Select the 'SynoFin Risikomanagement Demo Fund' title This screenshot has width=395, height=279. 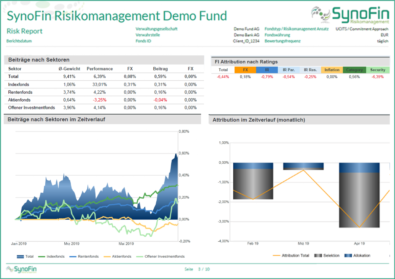(117, 16)
